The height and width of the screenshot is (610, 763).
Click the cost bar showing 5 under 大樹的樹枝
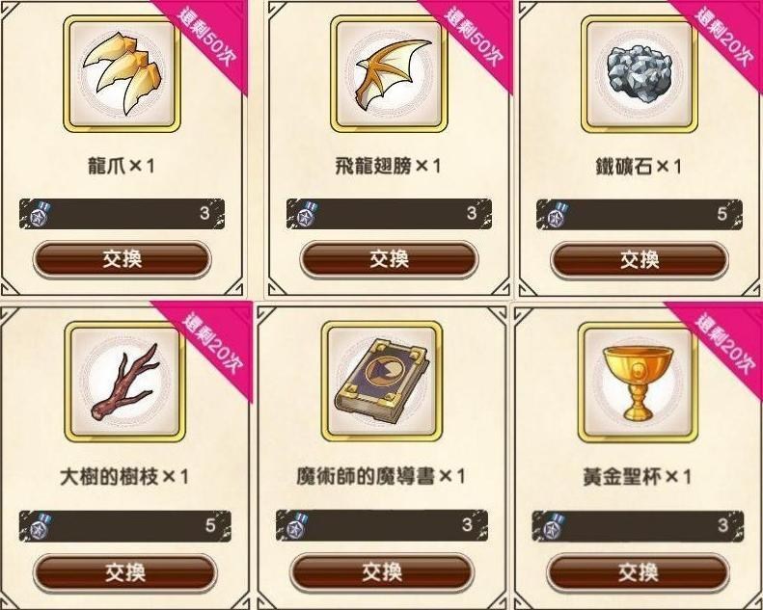(x=125, y=526)
